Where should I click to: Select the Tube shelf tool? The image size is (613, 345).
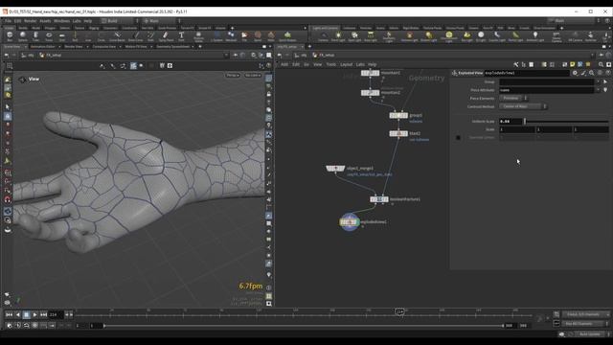coord(35,36)
